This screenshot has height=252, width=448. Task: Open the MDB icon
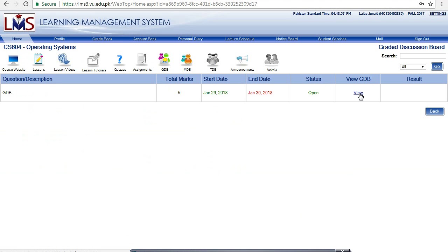(187, 60)
